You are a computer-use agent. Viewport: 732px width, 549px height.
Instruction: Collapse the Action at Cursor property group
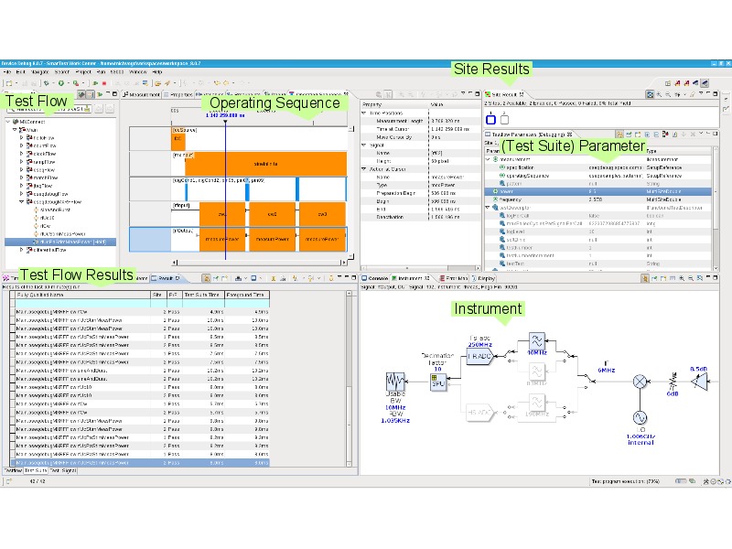[x=364, y=169]
